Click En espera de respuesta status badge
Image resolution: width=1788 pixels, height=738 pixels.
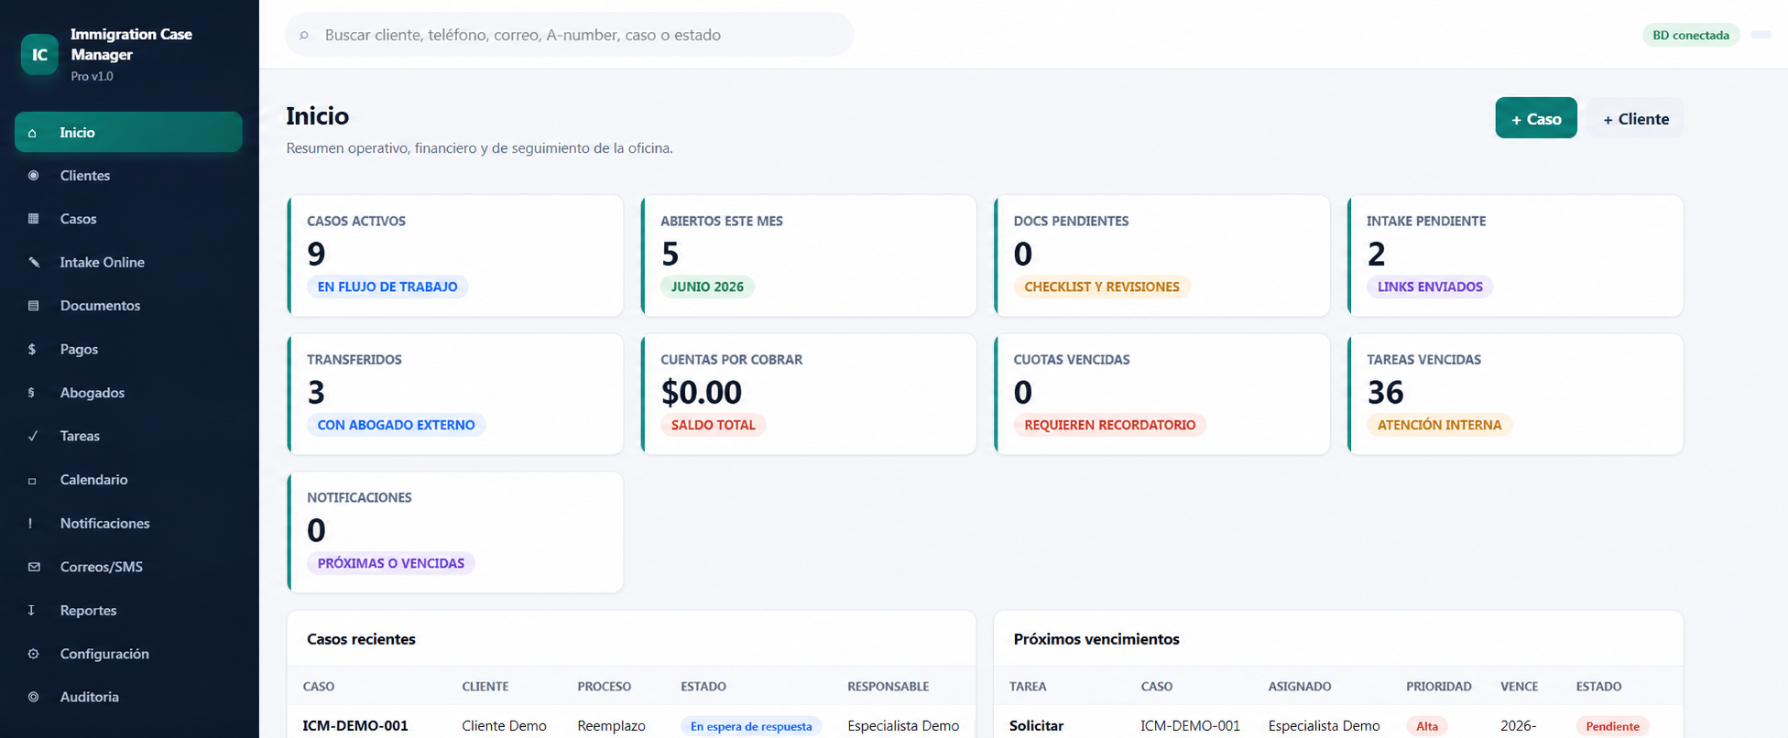point(751,726)
